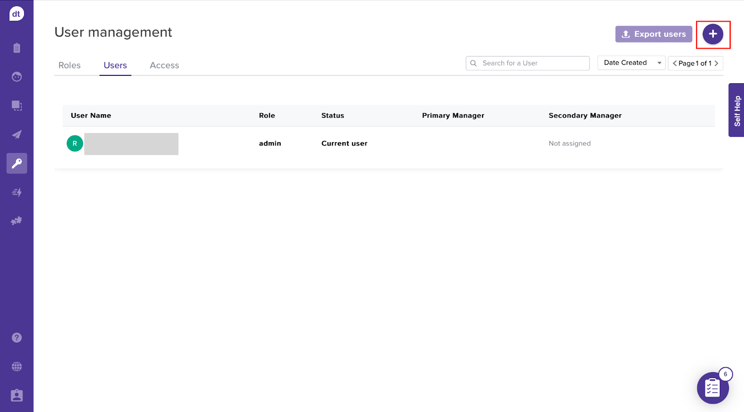Go to previous page with left chevron
Viewport: 744px width, 412px height.
click(674, 63)
